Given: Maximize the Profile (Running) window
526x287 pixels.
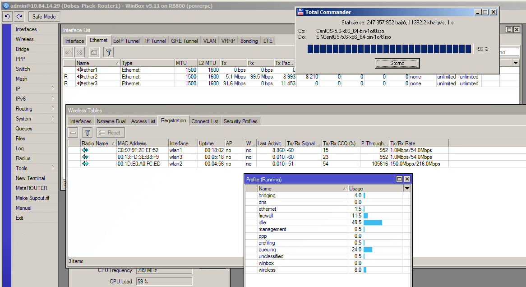Looking at the screenshot, I should pos(399,179).
